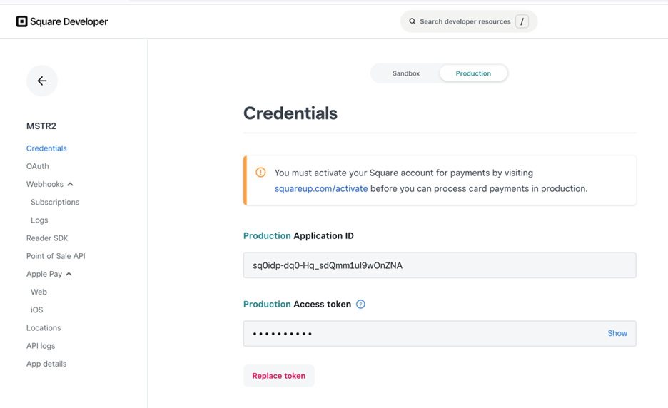The height and width of the screenshot is (408, 668).
Task: Open the API logs page
Action: [41, 346]
